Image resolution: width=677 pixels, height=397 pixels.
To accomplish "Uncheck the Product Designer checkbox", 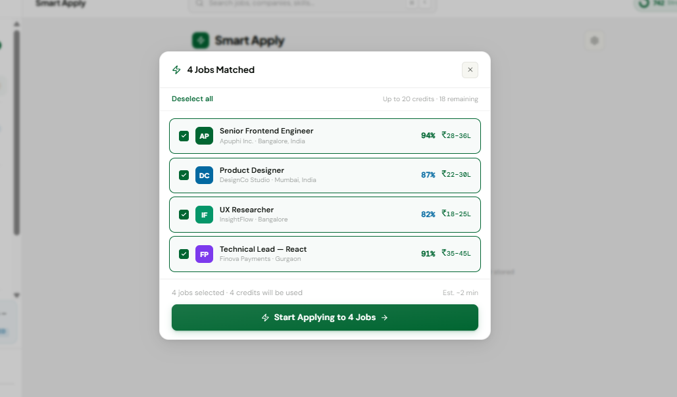I will (184, 175).
